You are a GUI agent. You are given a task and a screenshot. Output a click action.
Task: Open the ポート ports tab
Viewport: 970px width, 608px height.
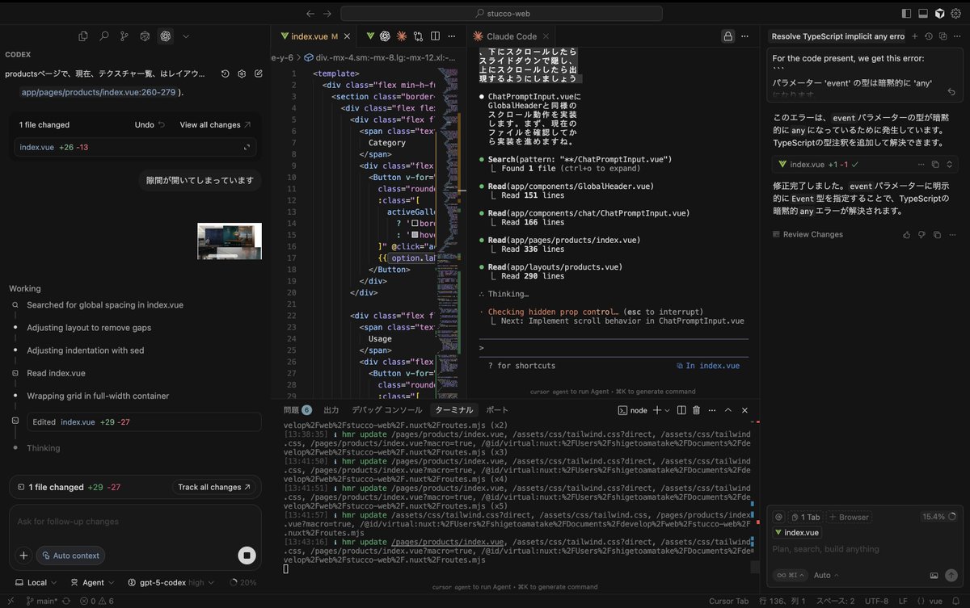(x=497, y=410)
